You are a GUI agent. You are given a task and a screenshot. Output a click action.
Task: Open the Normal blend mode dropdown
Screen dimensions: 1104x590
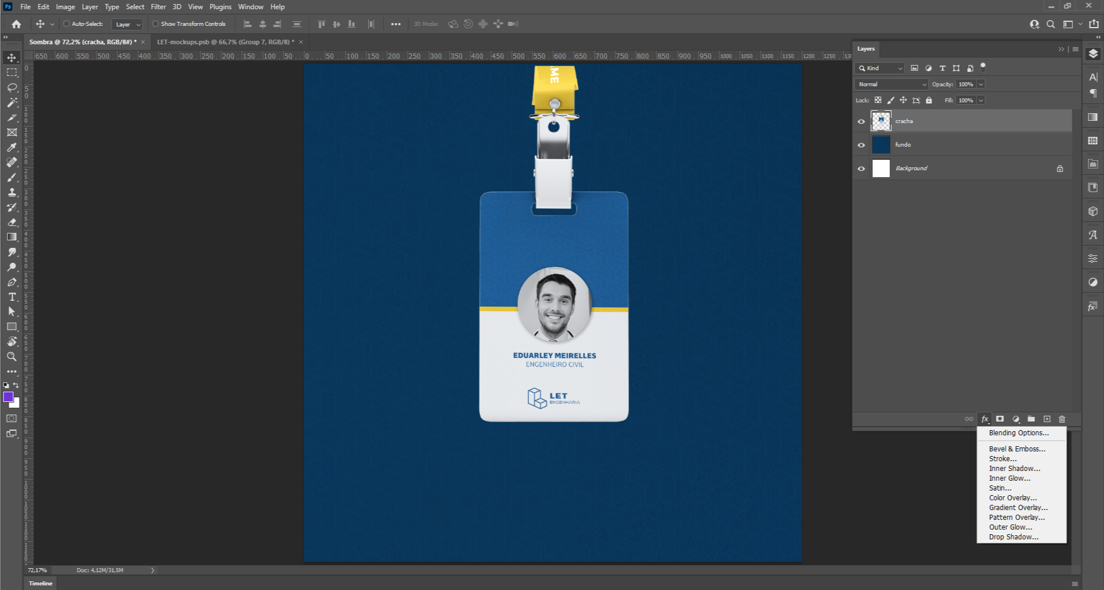click(x=891, y=85)
